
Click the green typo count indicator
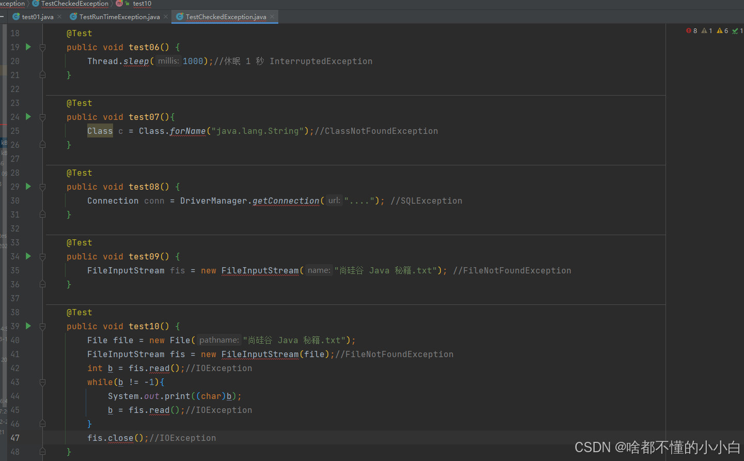(738, 31)
